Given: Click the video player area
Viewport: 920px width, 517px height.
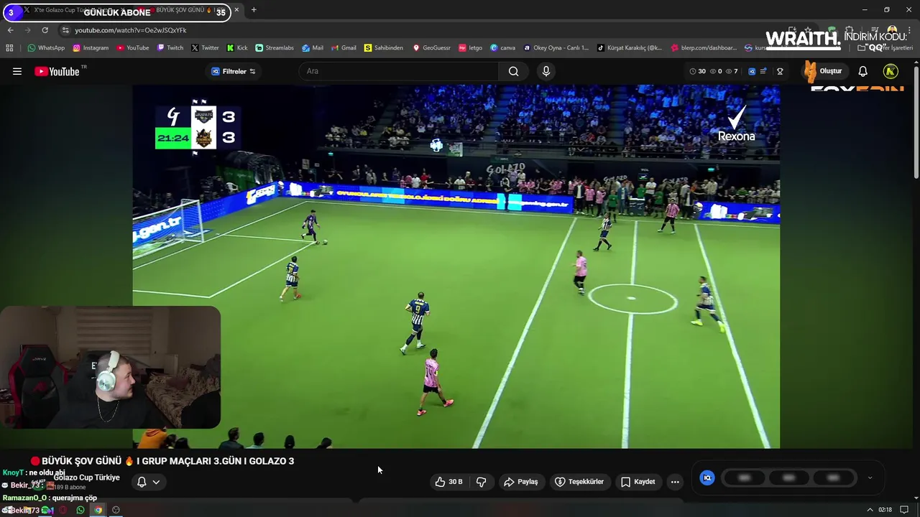Looking at the screenshot, I should [456, 266].
